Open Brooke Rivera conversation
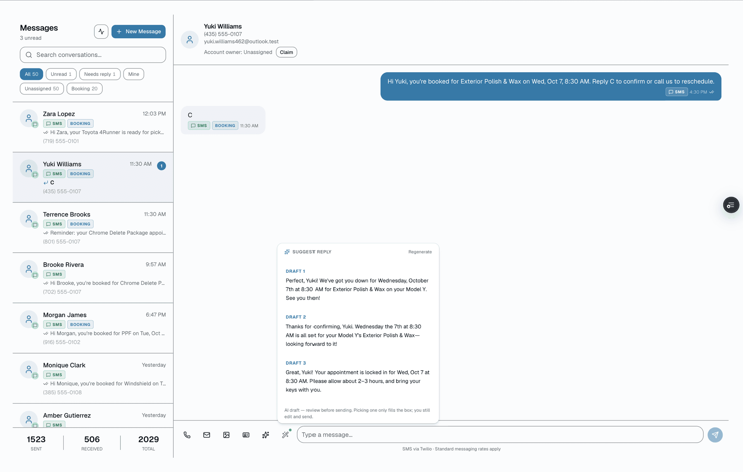743x472 pixels. click(x=93, y=278)
